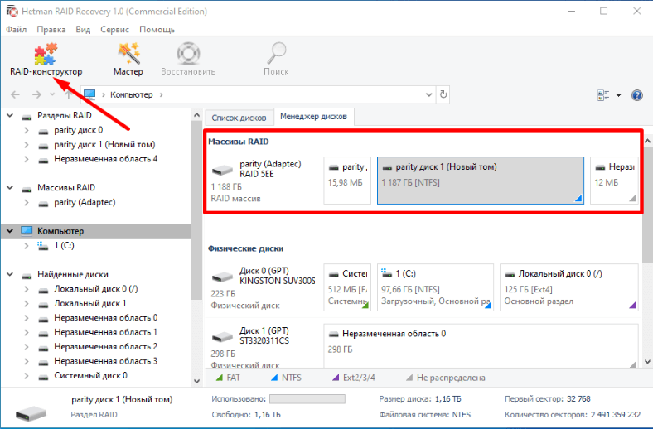Select Неразмеченная область 0 298 ГБ block

[481, 346]
